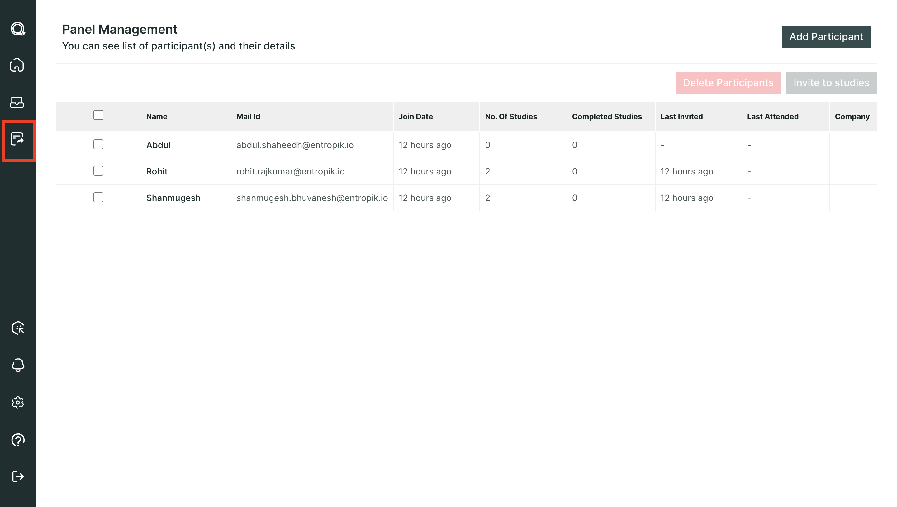
Task: Select the participant name Rohit
Action: click(x=157, y=171)
